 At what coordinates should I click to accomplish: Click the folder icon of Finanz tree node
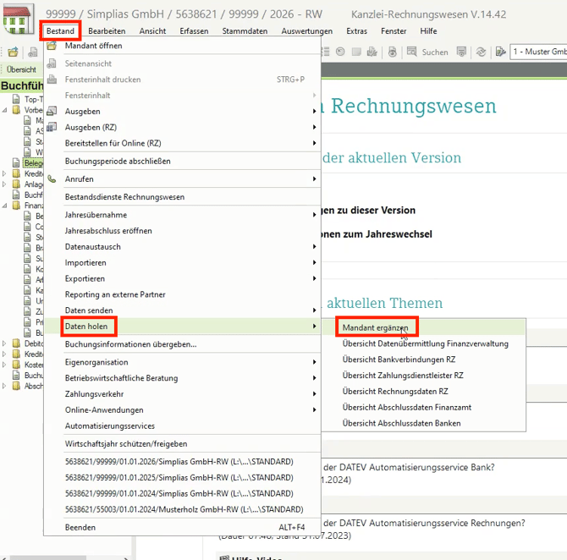pos(16,206)
